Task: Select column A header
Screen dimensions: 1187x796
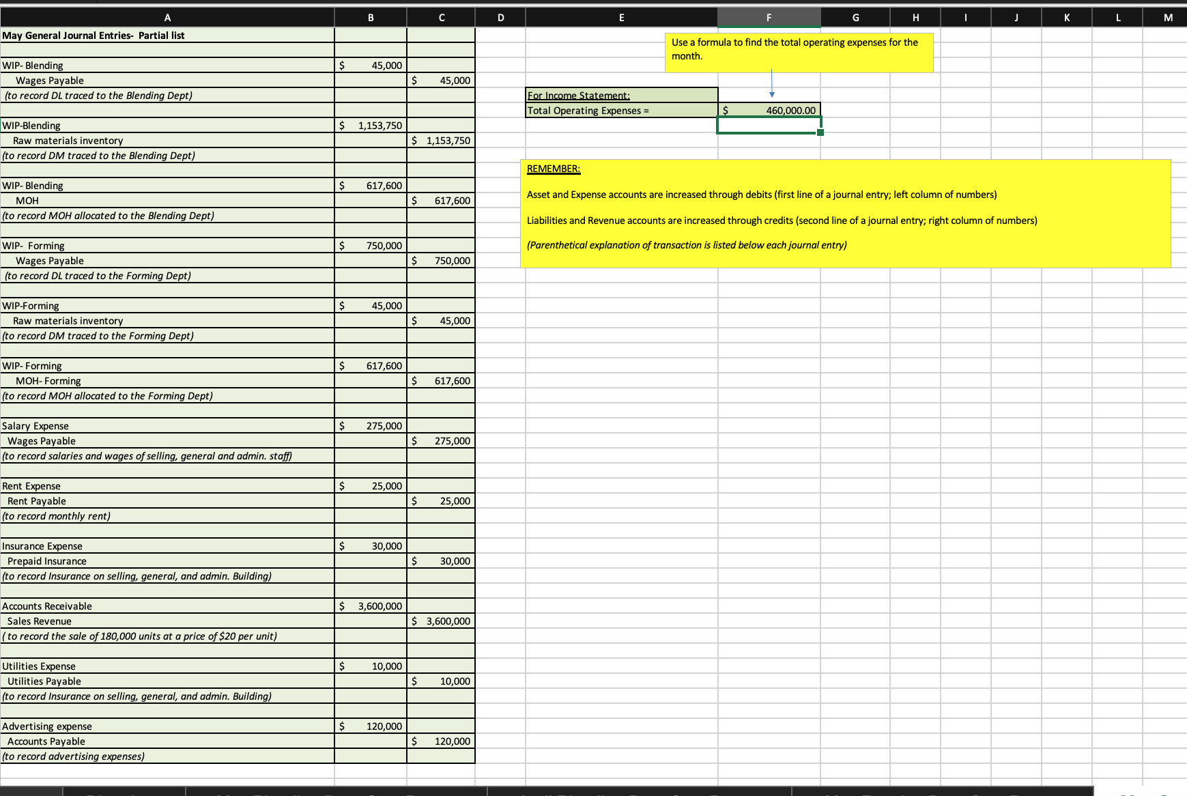Action: 167,17
